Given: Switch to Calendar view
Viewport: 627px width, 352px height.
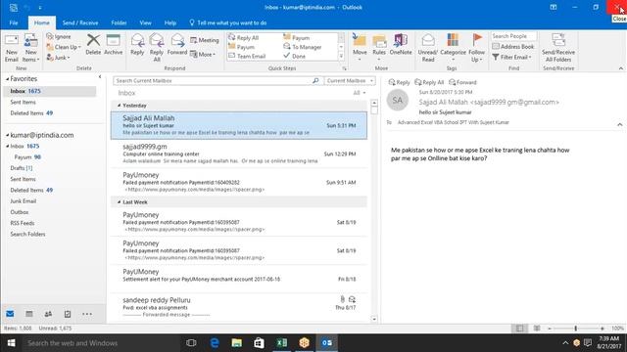Looking at the screenshot, I should pos(29,314).
